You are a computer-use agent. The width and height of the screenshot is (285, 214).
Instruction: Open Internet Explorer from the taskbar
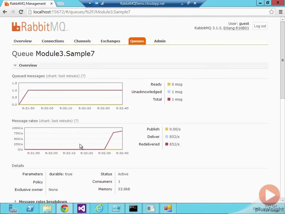tap(99, 208)
